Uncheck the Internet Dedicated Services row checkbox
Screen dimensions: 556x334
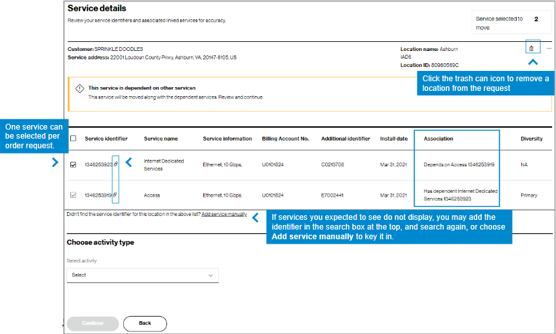[x=73, y=164]
